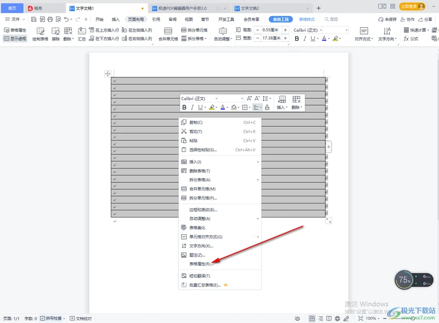This screenshot has width=439, height=323.
Task: Click grow font A+ in mini toolbar
Action: (x=249, y=99)
